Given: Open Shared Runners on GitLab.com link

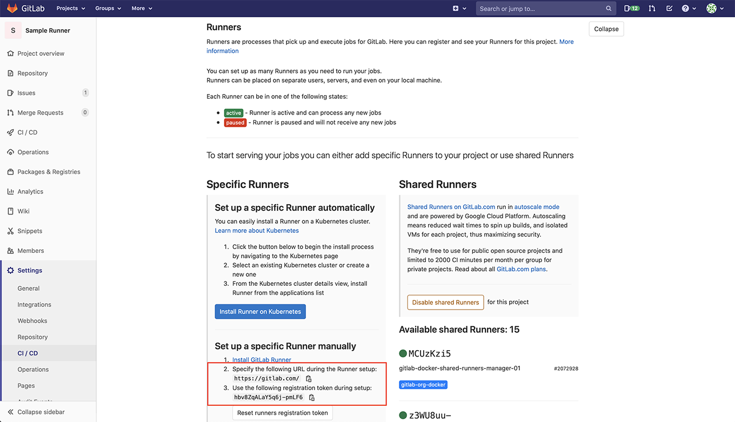Looking at the screenshot, I should coord(451,207).
